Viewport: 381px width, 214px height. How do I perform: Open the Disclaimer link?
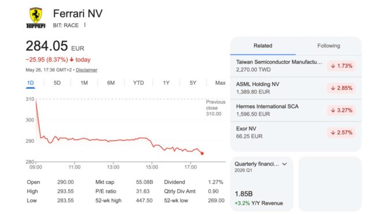pos(87,70)
